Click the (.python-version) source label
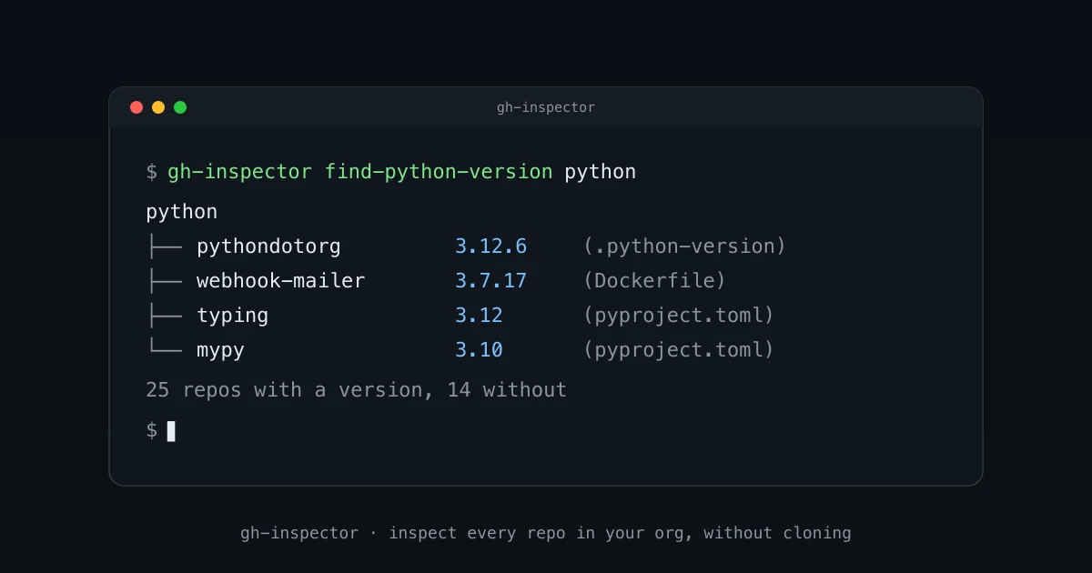This screenshot has height=573, width=1092. click(x=684, y=246)
